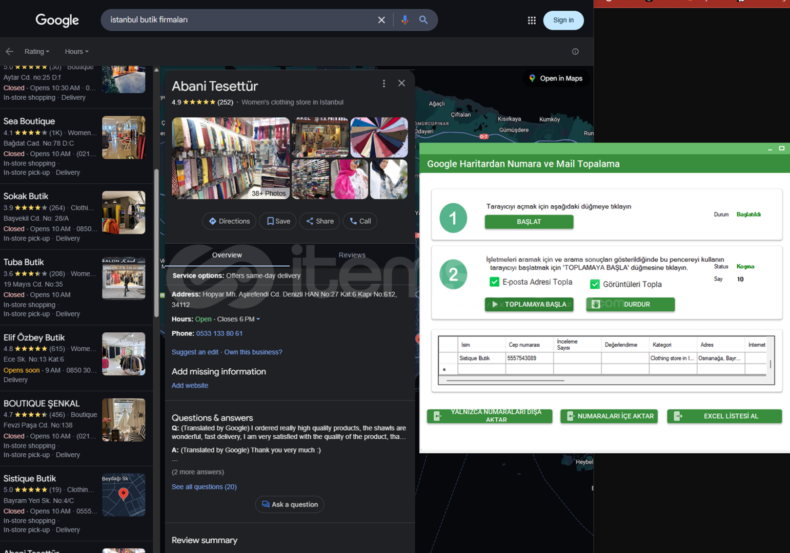Click the DURDUR button
The width and height of the screenshot is (790, 553).
(631, 304)
